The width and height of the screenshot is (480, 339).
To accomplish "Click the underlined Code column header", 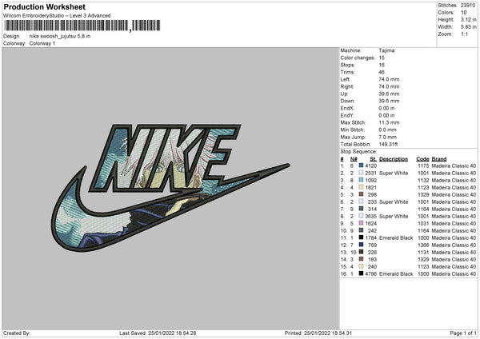I will tap(422, 159).
